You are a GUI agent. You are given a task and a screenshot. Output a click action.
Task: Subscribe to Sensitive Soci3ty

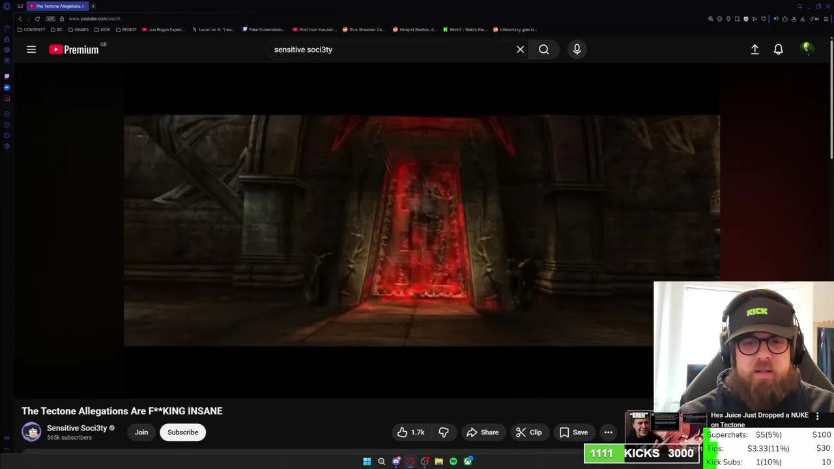coord(182,433)
